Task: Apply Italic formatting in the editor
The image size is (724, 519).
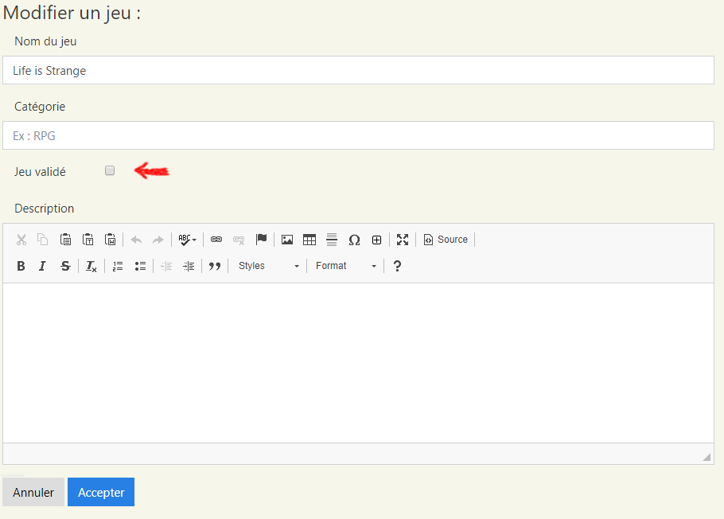Action: click(43, 266)
